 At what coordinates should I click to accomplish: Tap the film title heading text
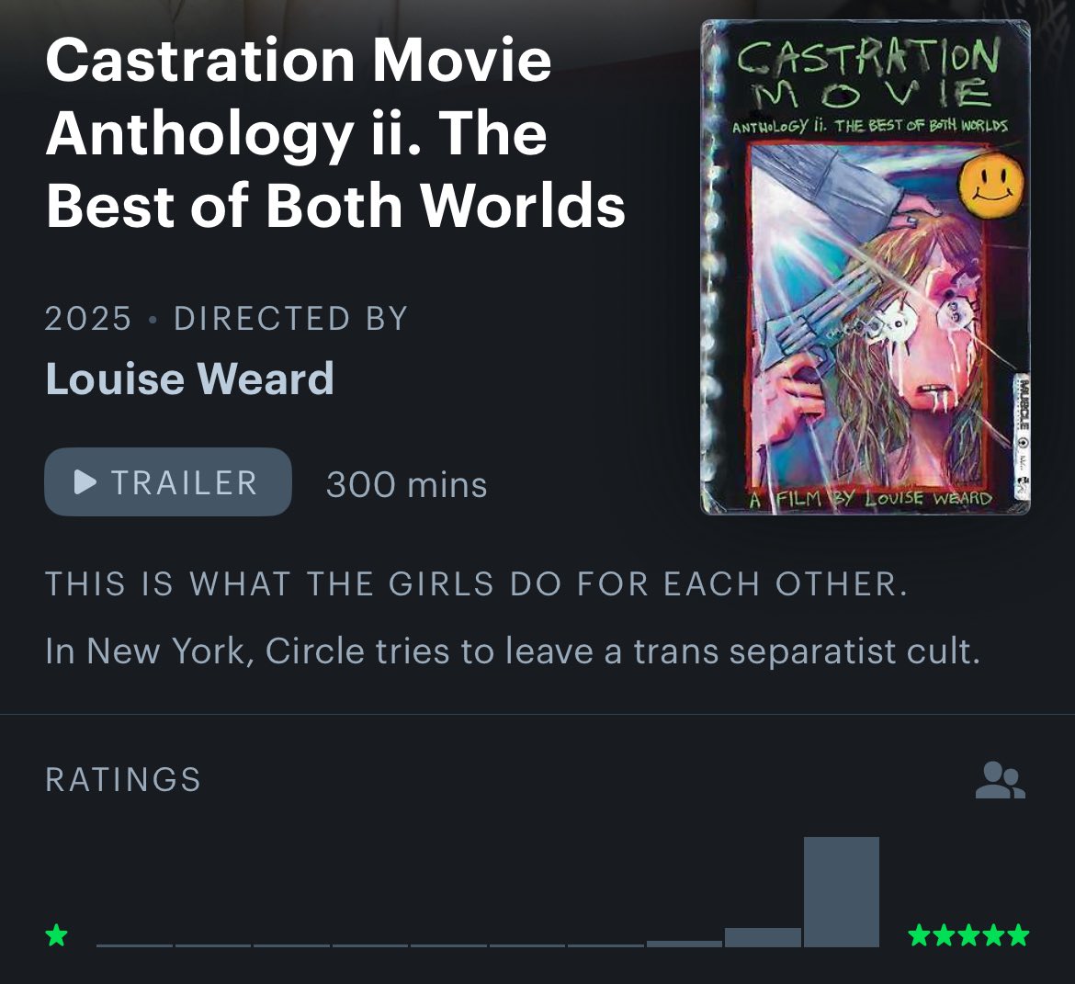pos(335,133)
